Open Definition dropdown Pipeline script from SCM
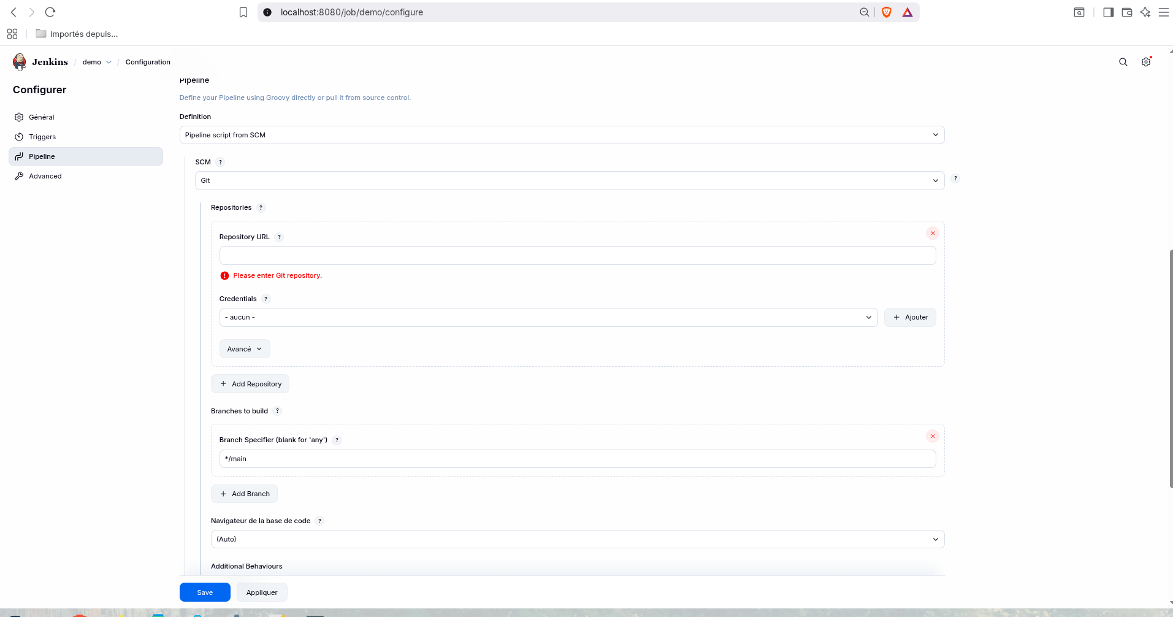 click(562, 135)
